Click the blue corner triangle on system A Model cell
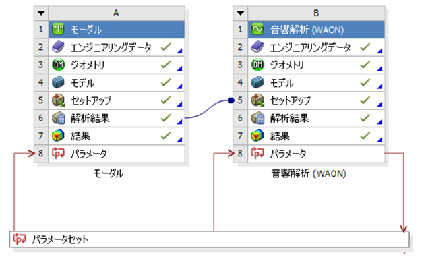Screen dimensions: 426x263 [x=180, y=86]
